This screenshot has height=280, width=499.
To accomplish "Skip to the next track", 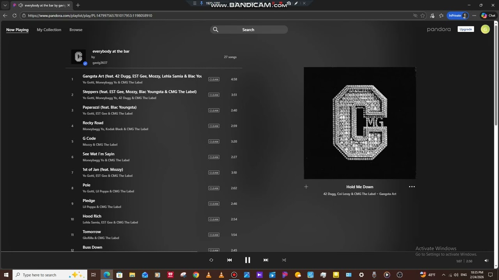I will (x=266, y=260).
